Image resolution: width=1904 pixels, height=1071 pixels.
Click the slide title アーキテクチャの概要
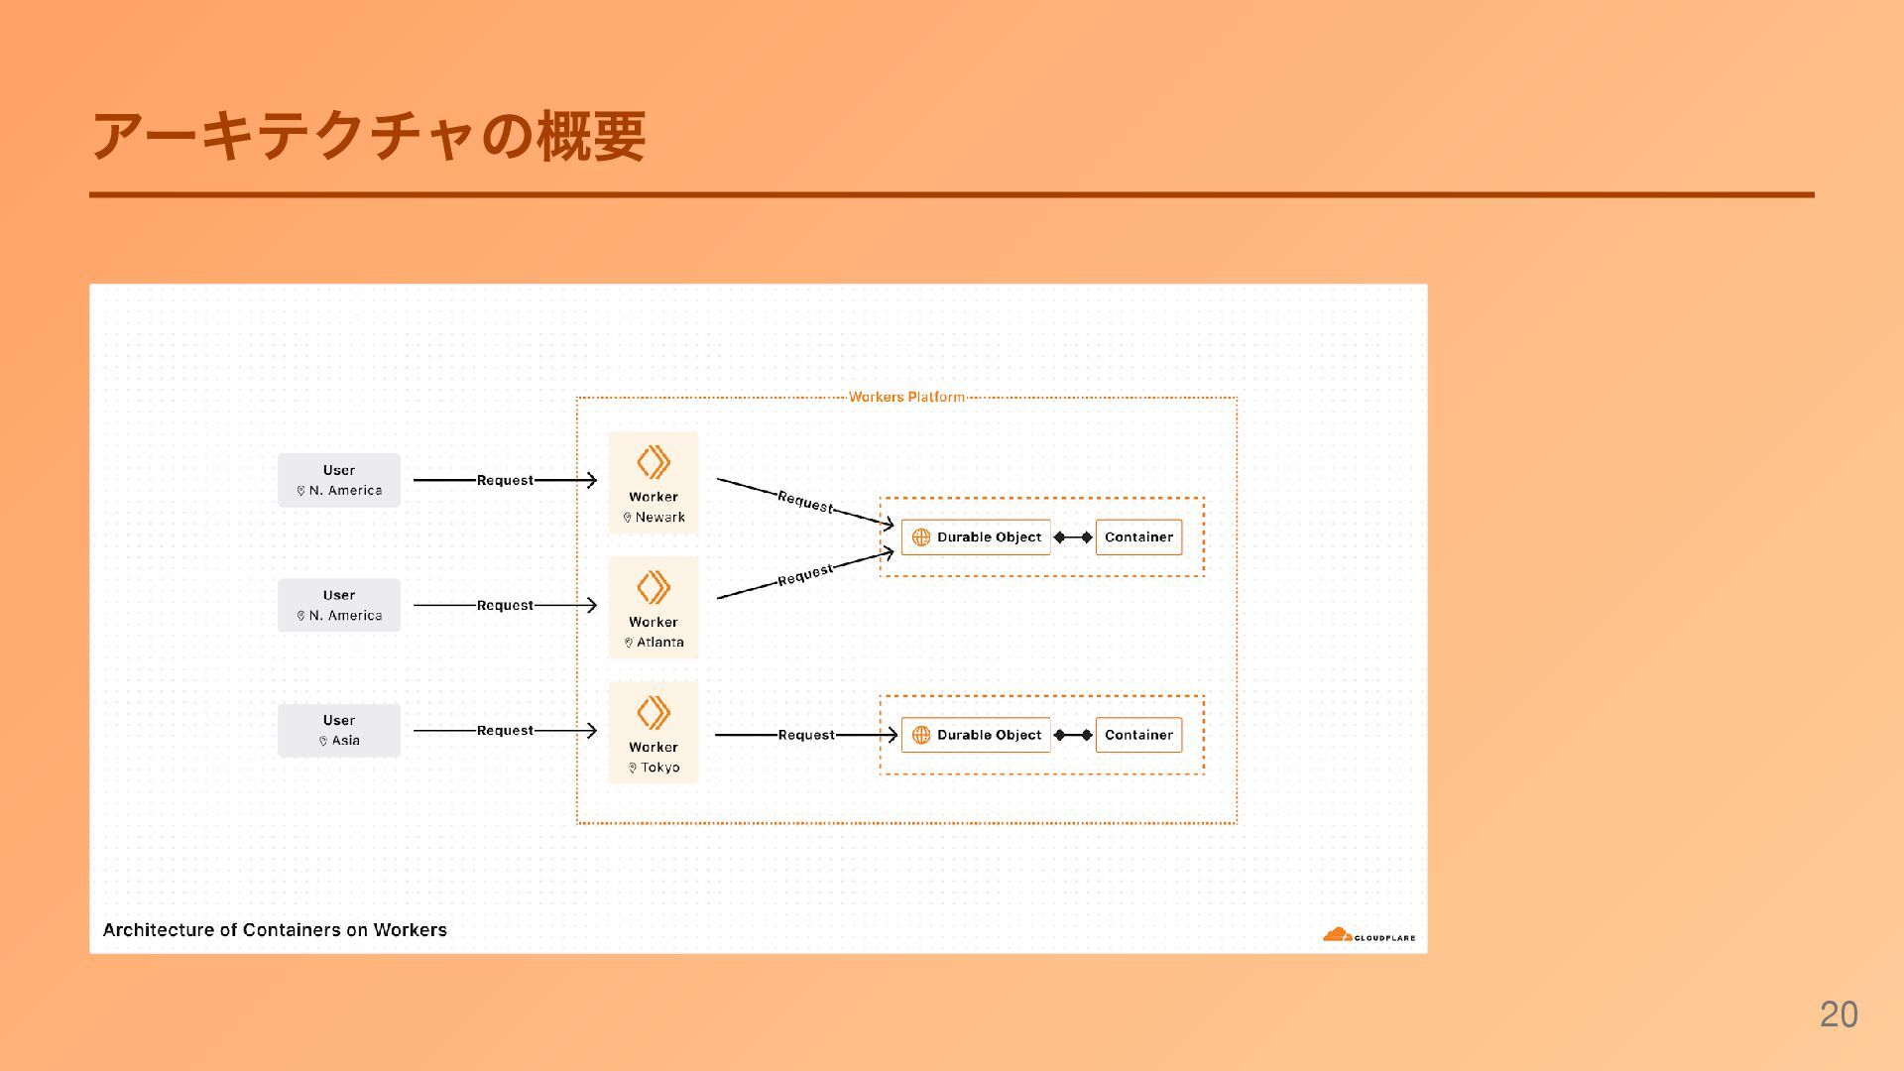(368, 136)
